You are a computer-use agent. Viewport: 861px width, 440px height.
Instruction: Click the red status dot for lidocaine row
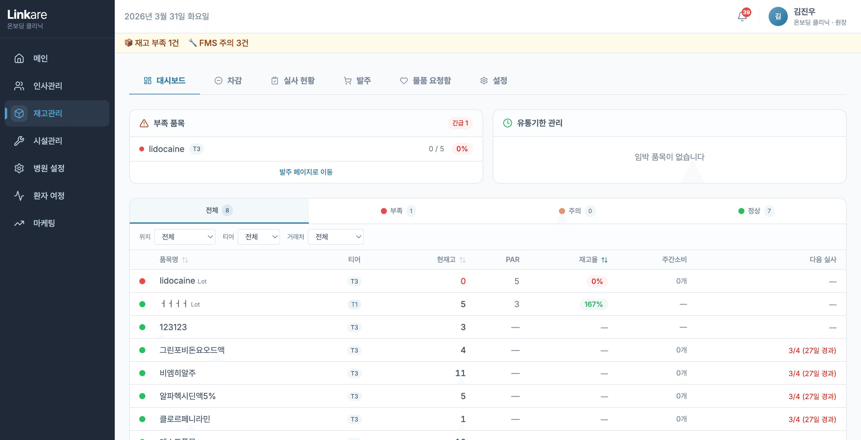[142, 281]
